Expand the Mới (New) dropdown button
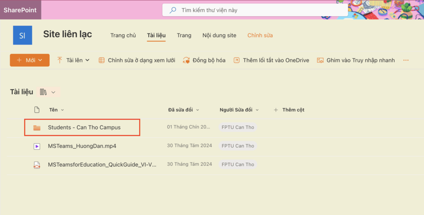 29,60
